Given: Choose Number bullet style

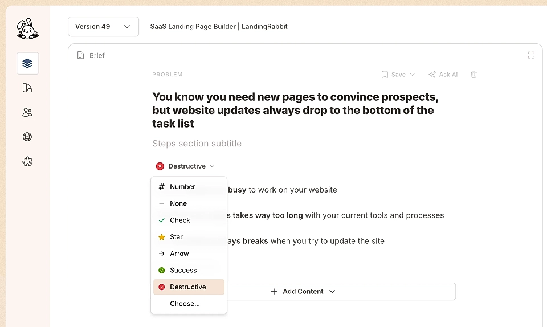Looking at the screenshot, I should (189, 187).
